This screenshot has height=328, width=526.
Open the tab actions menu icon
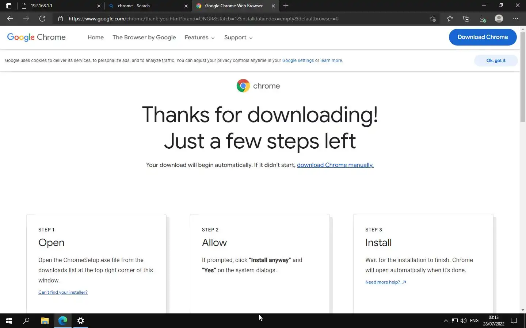tap(9, 6)
